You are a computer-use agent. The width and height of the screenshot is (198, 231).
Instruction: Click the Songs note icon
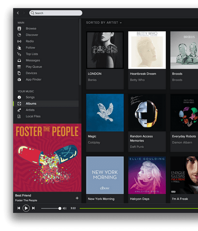19,97
